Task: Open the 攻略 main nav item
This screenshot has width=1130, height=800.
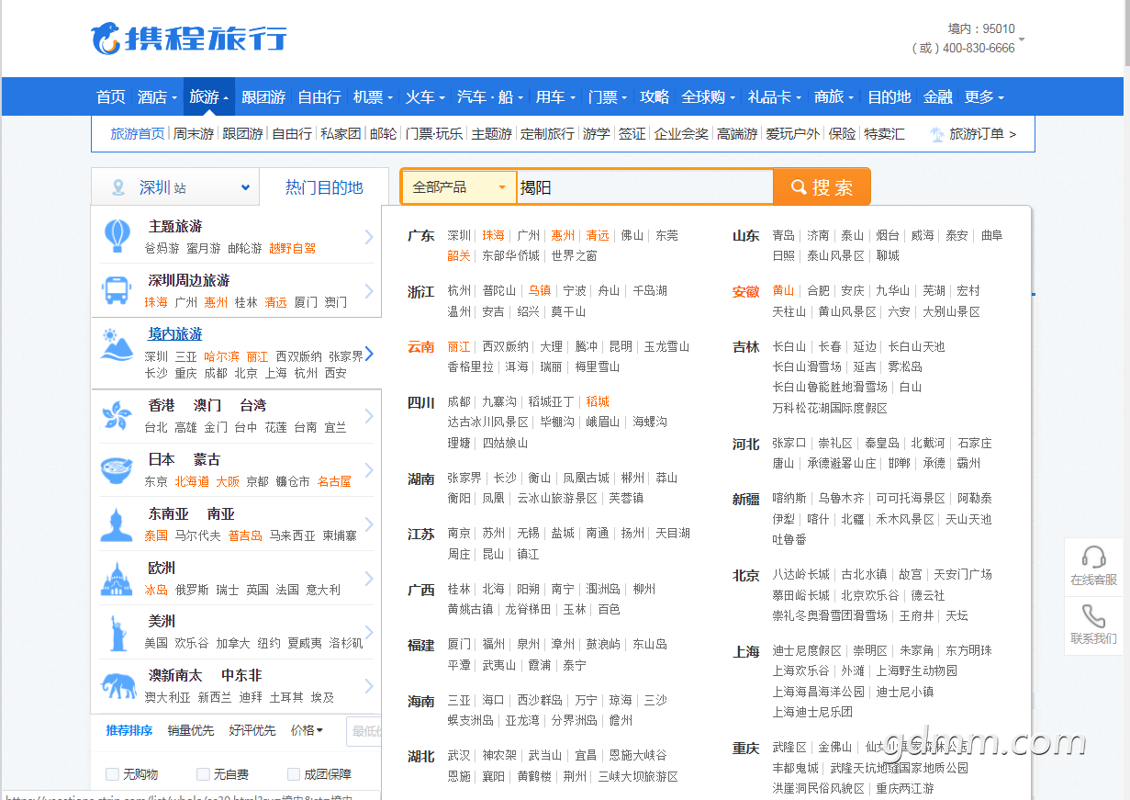Action: tap(655, 96)
